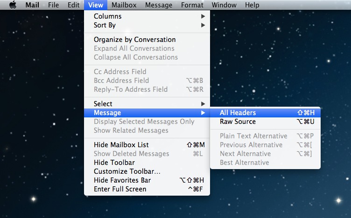Choose Hide Toolbar
The width and height of the screenshot is (351, 218).
tap(147, 163)
